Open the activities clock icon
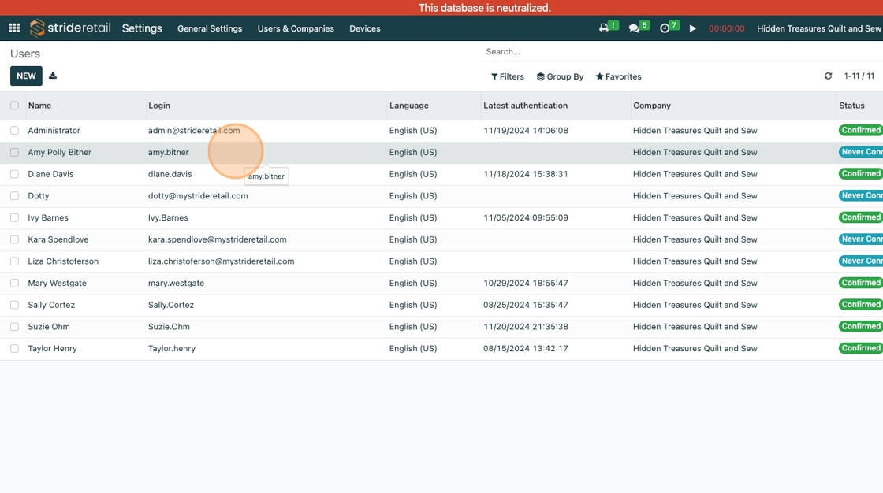 [x=665, y=28]
